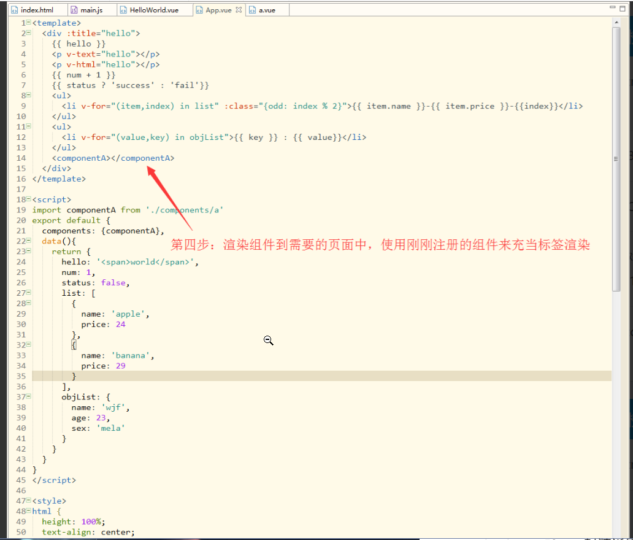
Task: Click the closing </template> tag on line 16
Action: 59,179
